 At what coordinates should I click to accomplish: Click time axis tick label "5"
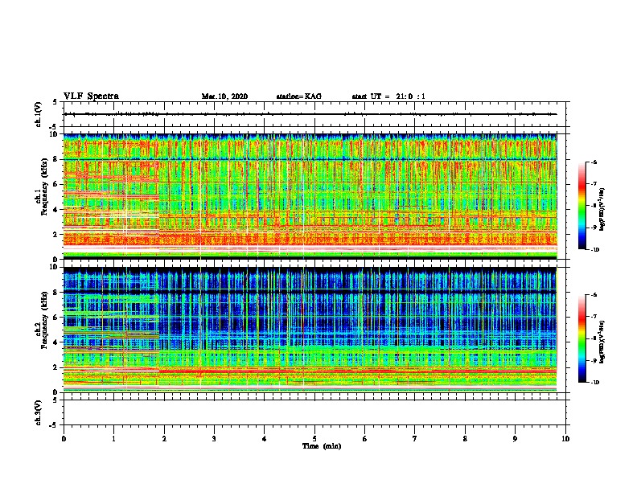pyautogui.click(x=314, y=439)
